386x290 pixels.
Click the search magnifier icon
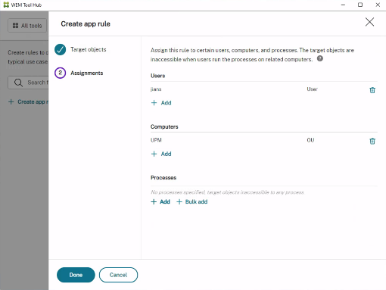click(18, 83)
